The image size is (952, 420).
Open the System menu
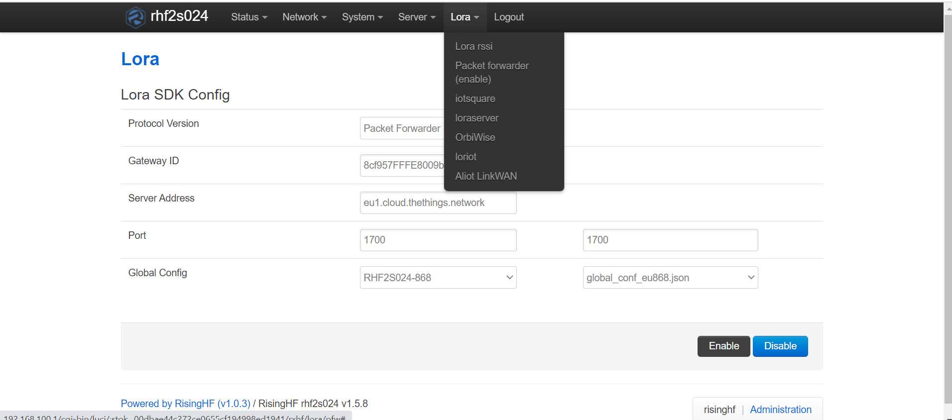(x=362, y=17)
